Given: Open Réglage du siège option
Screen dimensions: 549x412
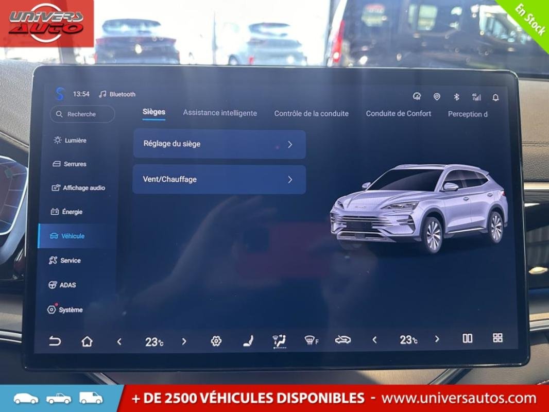Looking at the screenshot, I should click(x=219, y=144).
